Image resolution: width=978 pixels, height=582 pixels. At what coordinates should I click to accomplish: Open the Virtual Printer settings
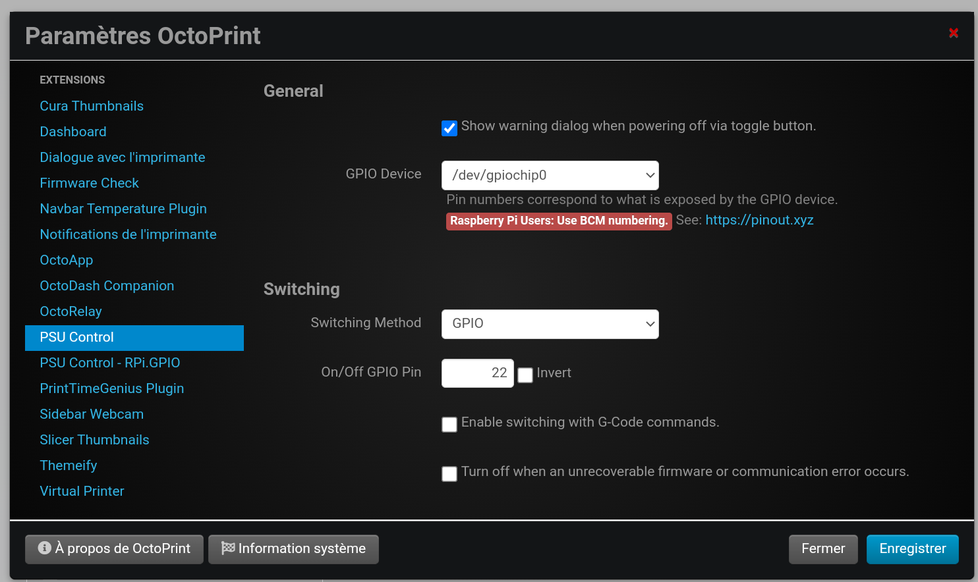click(x=82, y=491)
